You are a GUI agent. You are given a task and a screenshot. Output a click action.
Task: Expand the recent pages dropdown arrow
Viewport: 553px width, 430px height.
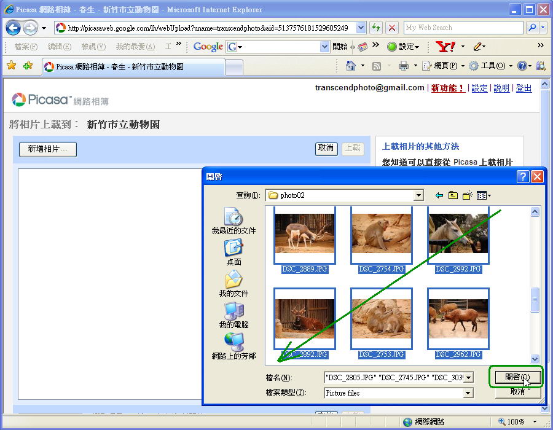coord(44,28)
